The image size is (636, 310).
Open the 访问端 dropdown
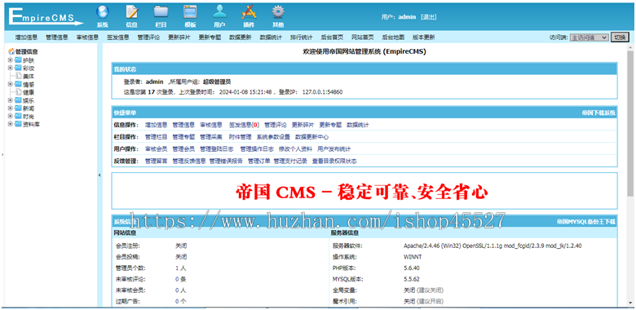click(589, 38)
